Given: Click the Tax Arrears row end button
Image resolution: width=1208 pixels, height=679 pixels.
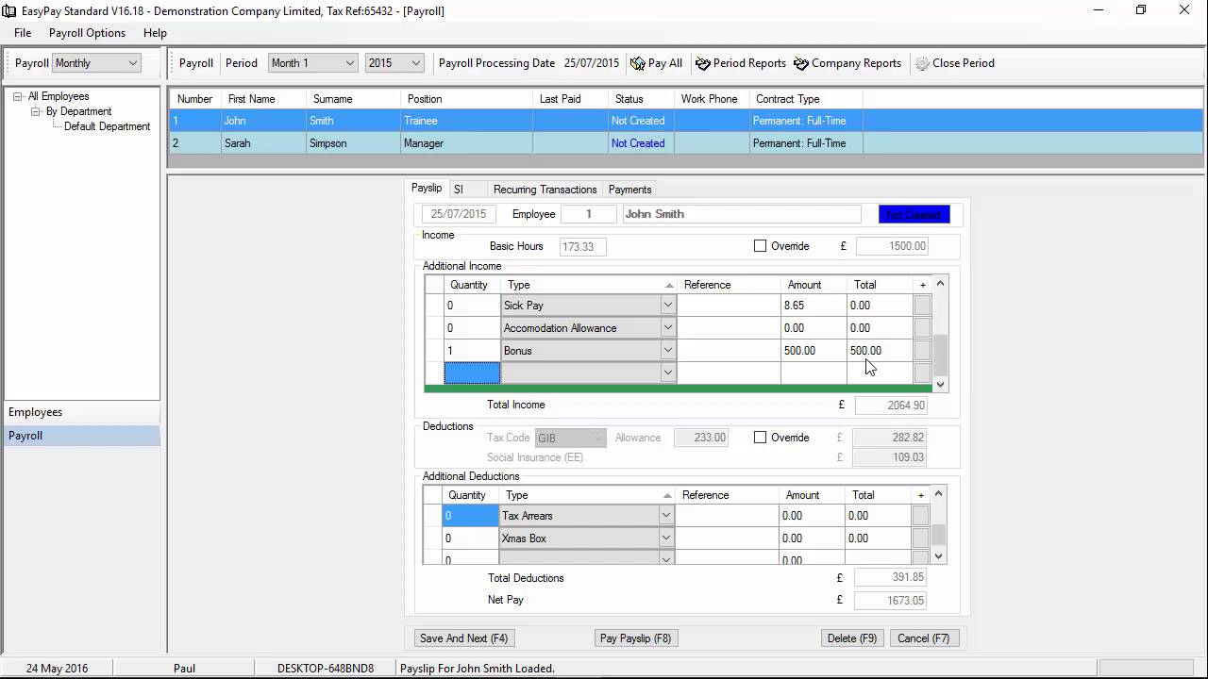Looking at the screenshot, I should 920,516.
